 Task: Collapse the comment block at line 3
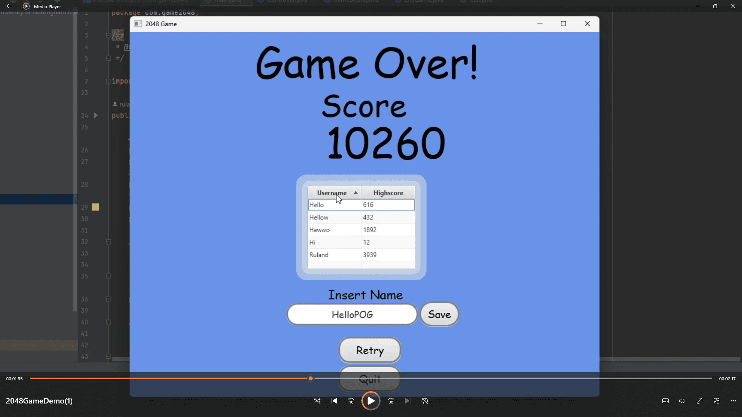[x=109, y=36]
